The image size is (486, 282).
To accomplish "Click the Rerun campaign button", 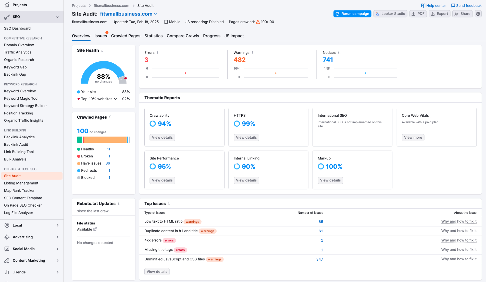I will (352, 14).
